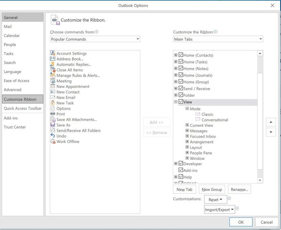Open the Reset customizations dropdown

(215, 199)
